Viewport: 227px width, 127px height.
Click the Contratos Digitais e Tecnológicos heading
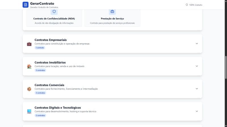point(58,108)
